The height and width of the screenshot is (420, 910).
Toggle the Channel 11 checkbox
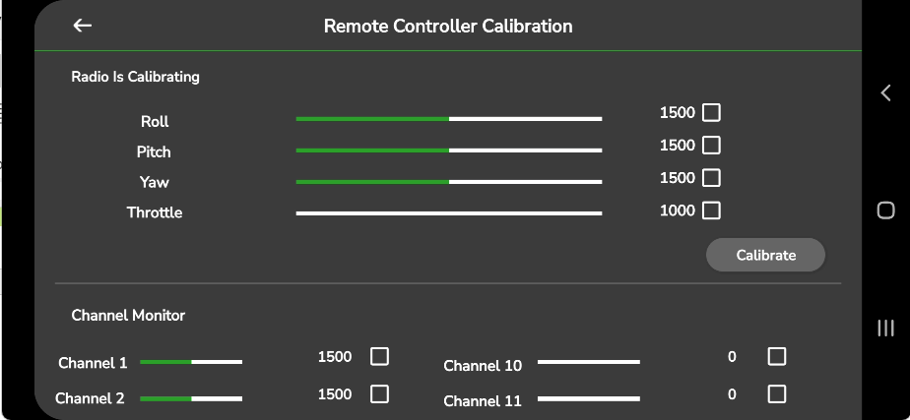777,394
